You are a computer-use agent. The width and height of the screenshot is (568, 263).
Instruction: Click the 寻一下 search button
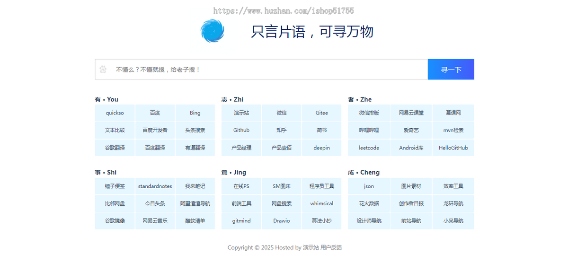pos(451,70)
